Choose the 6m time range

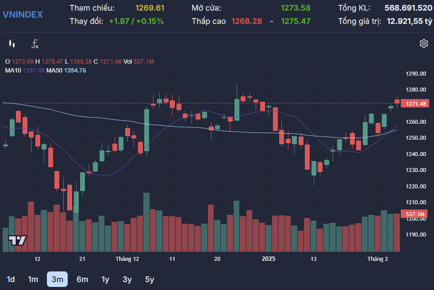click(82, 279)
